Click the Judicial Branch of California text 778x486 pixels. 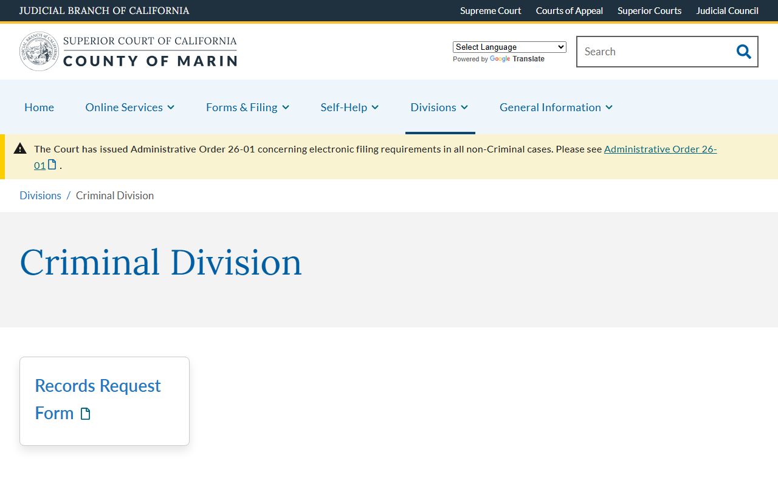[104, 10]
